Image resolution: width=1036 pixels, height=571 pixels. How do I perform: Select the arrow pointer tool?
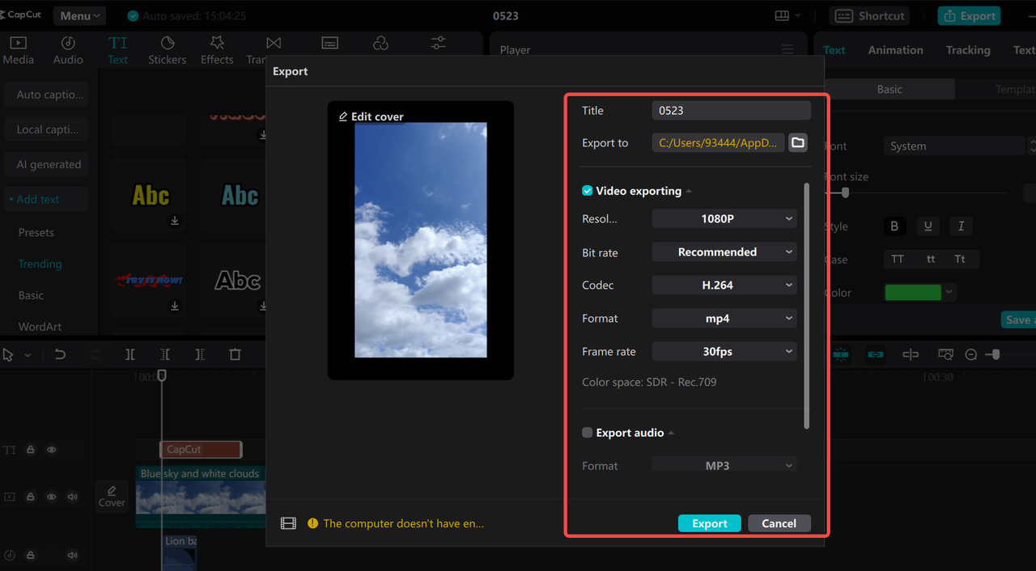coord(8,355)
